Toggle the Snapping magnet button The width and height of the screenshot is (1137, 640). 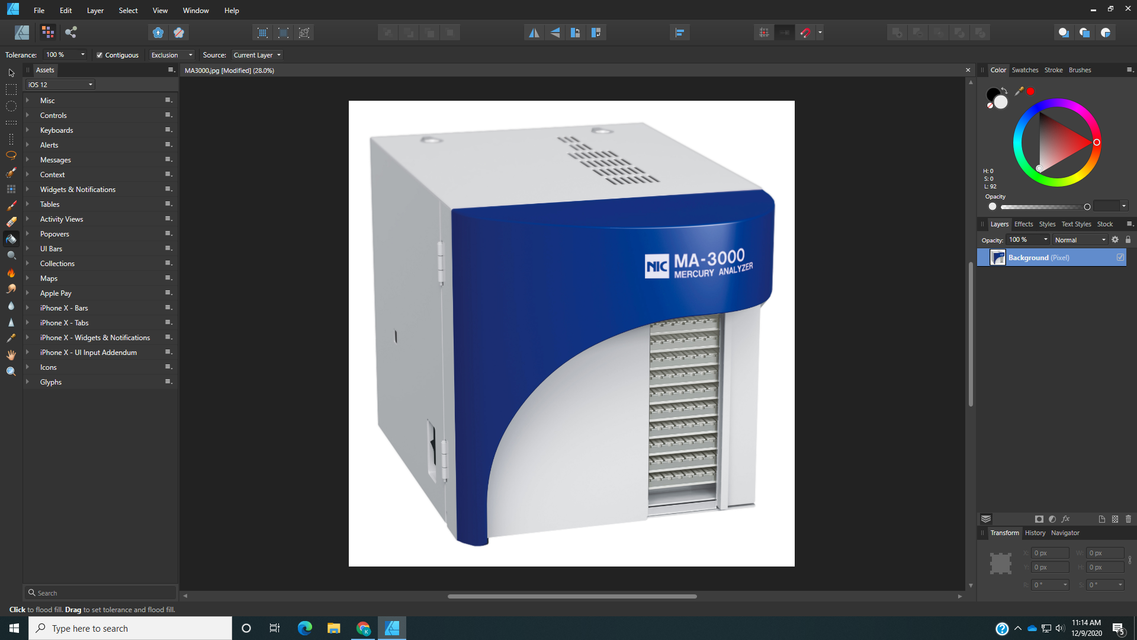(x=805, y=33)
